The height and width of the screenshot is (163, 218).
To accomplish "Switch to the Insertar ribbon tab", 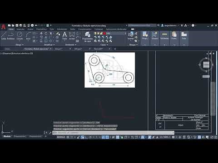I will pos(20,29).
